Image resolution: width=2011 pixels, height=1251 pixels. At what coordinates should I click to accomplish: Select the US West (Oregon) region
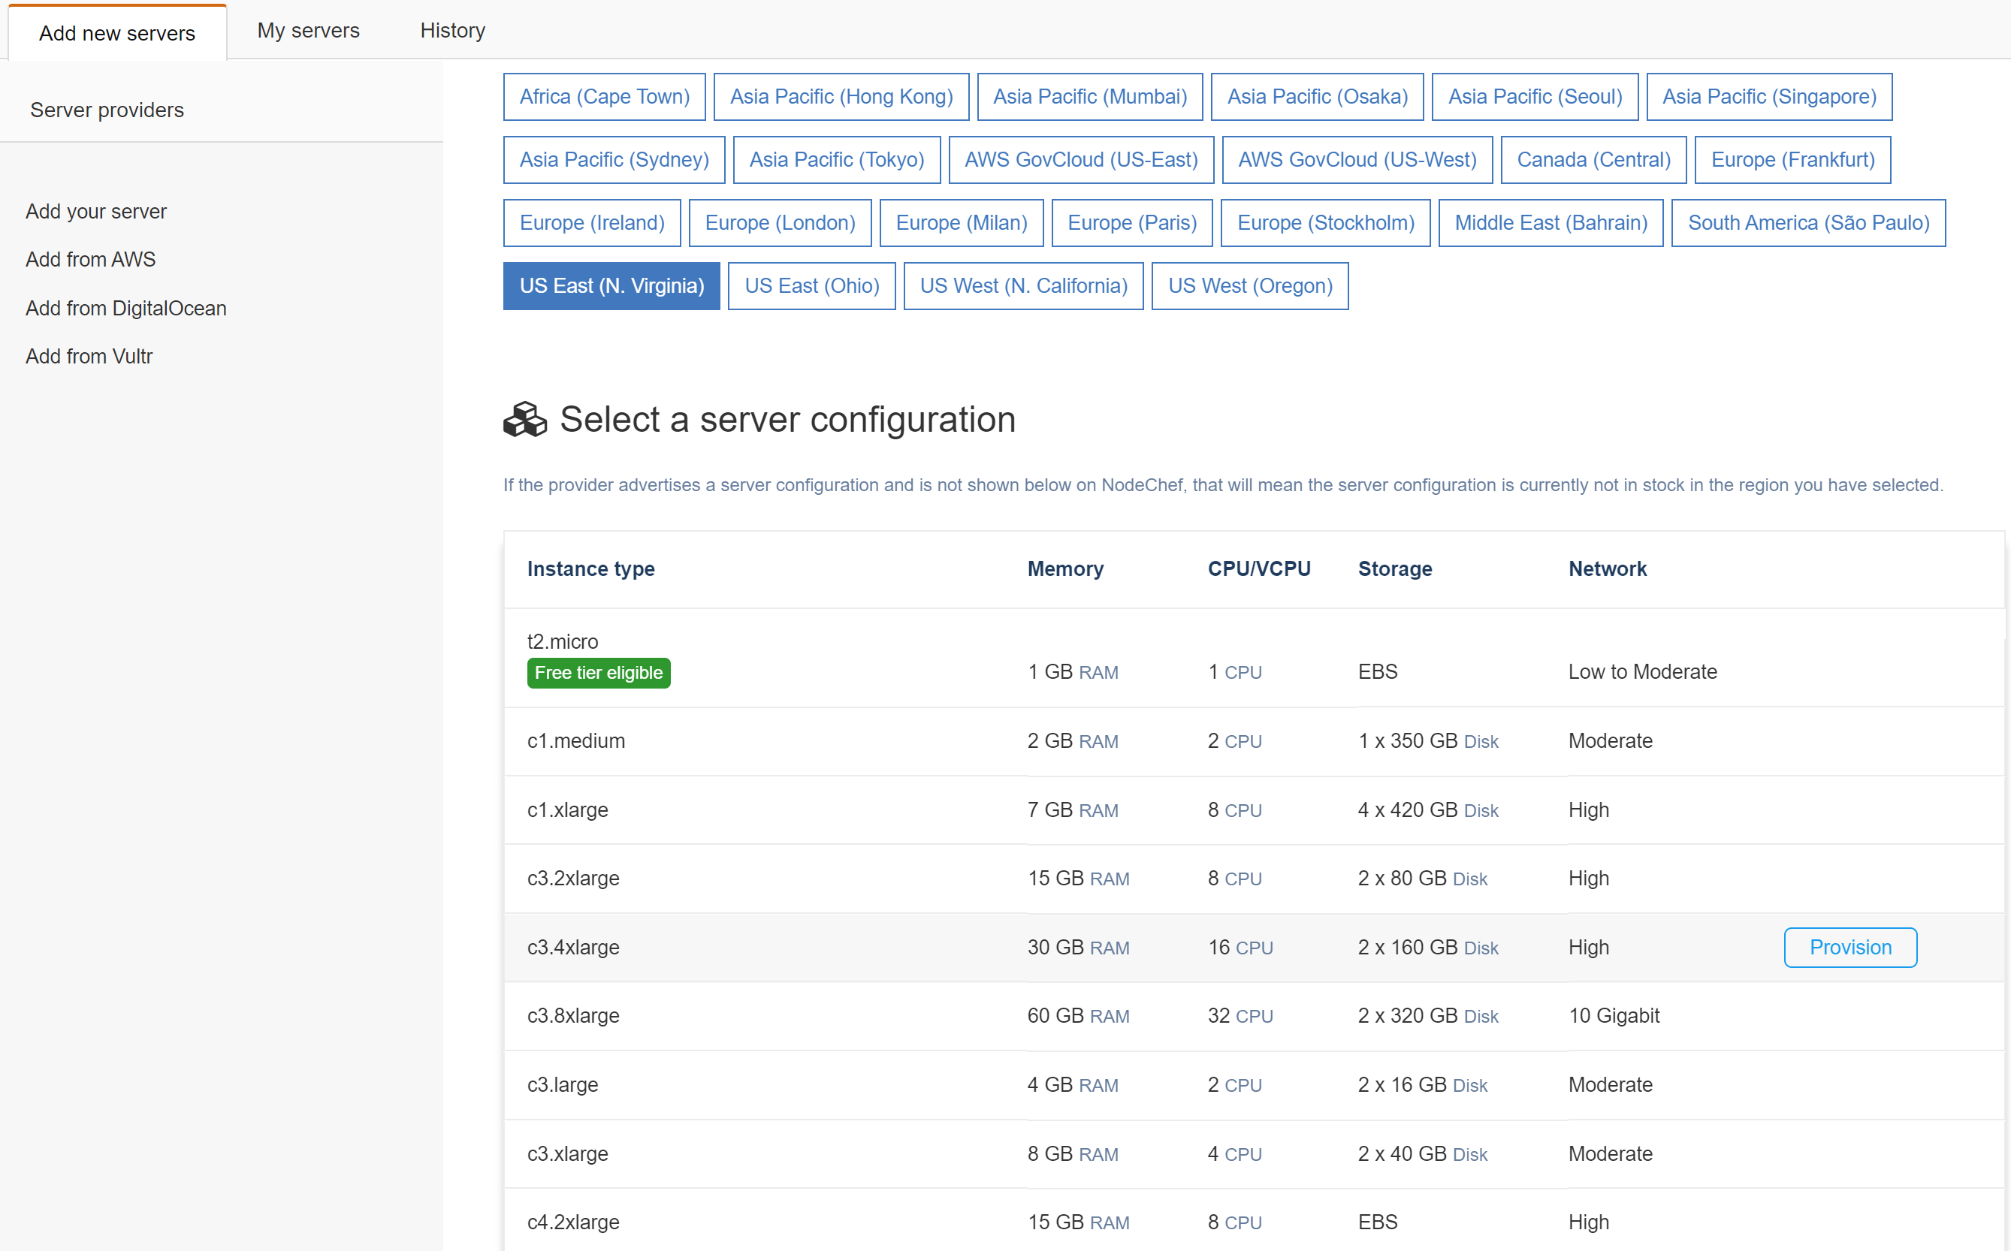pyautogui.click(x=1249, y=286)
